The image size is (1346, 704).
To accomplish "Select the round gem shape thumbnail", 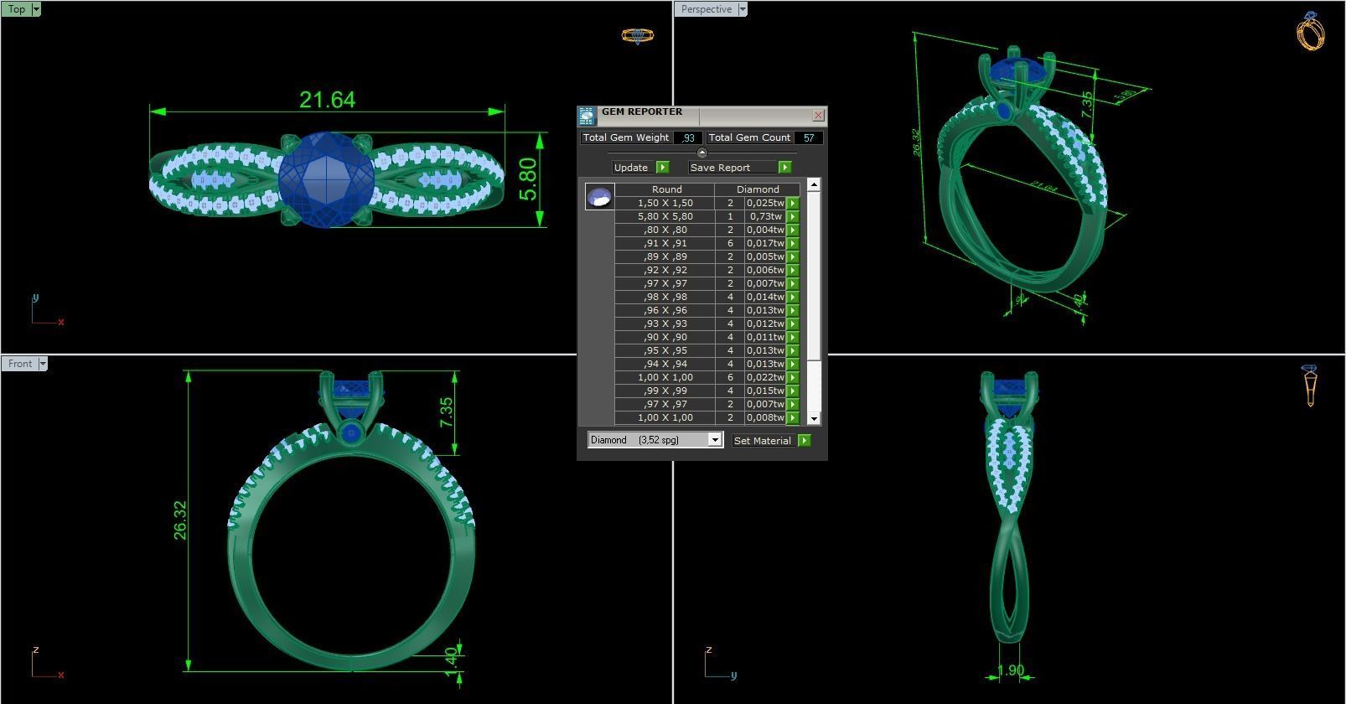I will pyautogui.click(x=599, y=197).
